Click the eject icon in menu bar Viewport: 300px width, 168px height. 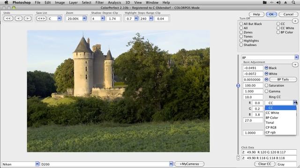click(285, 2)
